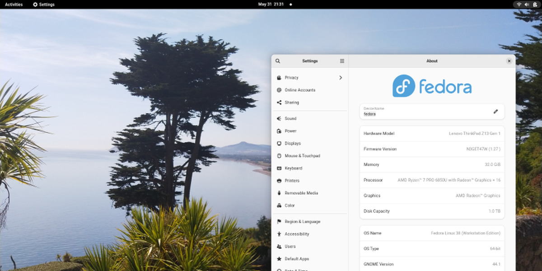The height and width of the screenshot is (271, 542).
Task: Open the Settings hamburger menu
Action: [342, 61]
